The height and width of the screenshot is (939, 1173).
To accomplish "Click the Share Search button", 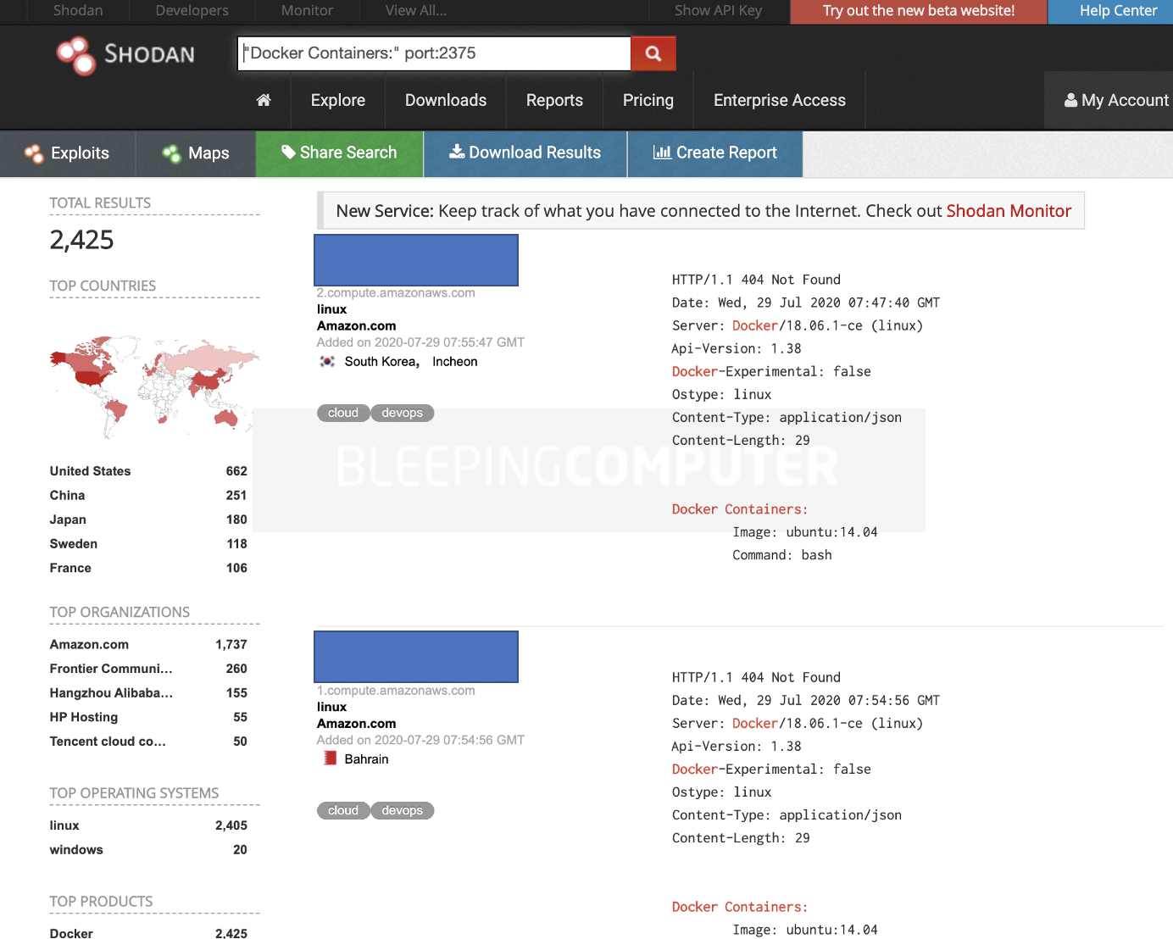I will 339,153.
